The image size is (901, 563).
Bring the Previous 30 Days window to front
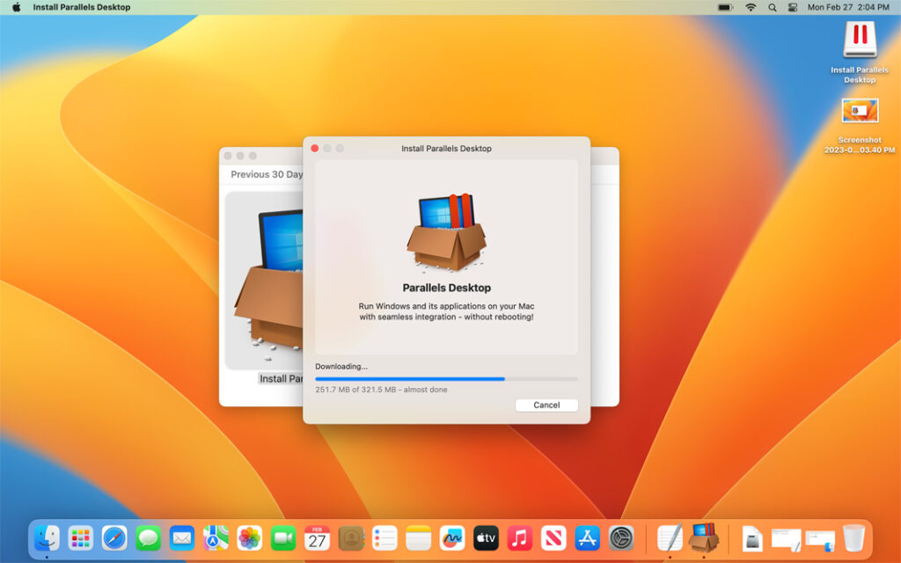(264, 175)
